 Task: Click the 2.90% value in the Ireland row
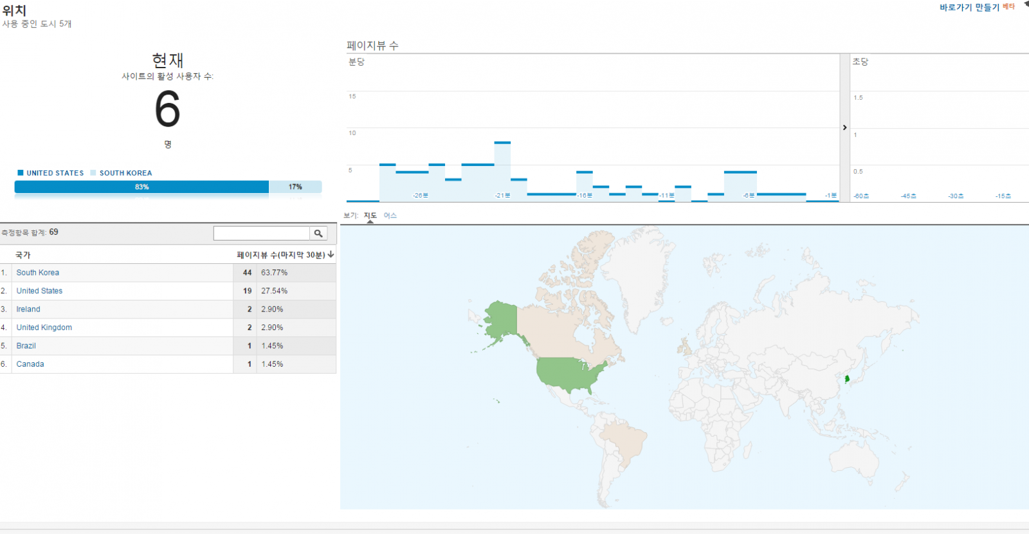pyautogui.click(x=272, y=309)
